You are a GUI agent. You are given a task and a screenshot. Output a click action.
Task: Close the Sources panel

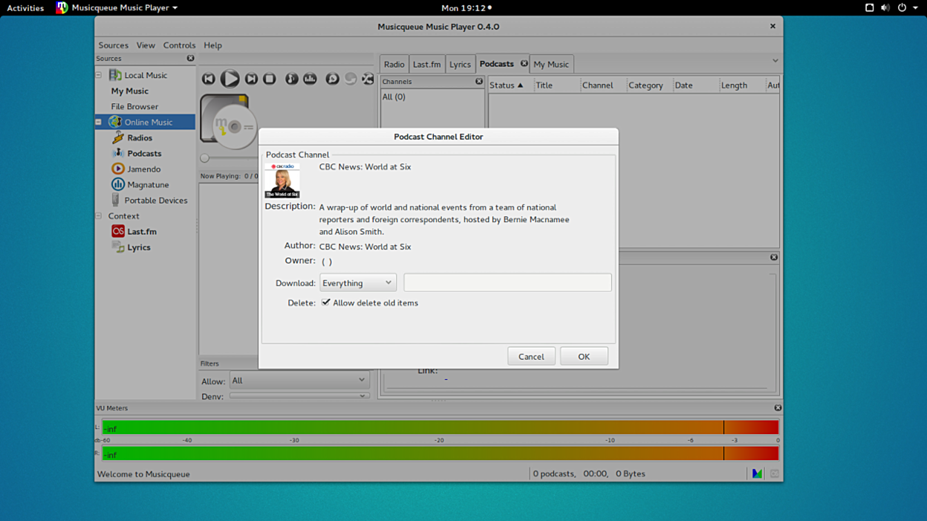tap(190, 58)
